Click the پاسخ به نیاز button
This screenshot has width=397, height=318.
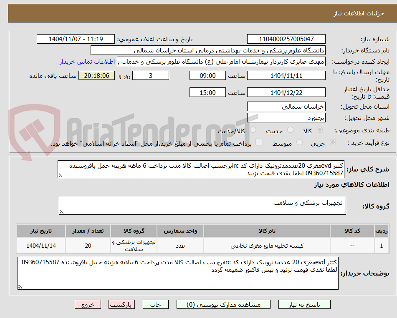pyautogui.click(x=304, y=304)
